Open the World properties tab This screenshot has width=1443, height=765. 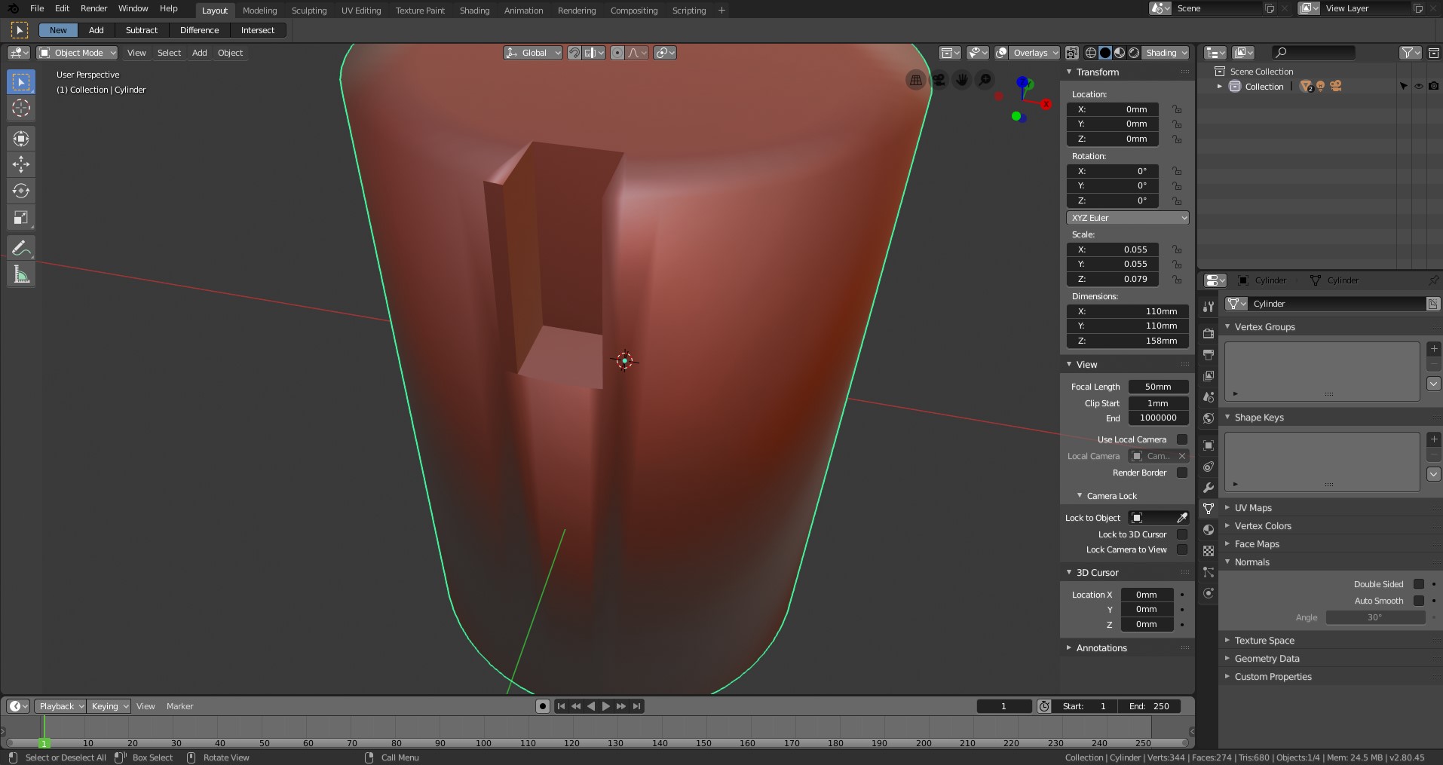tap(1209, 418)
